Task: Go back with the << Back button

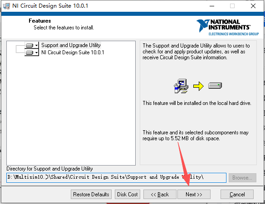Action: click(160, 195)
